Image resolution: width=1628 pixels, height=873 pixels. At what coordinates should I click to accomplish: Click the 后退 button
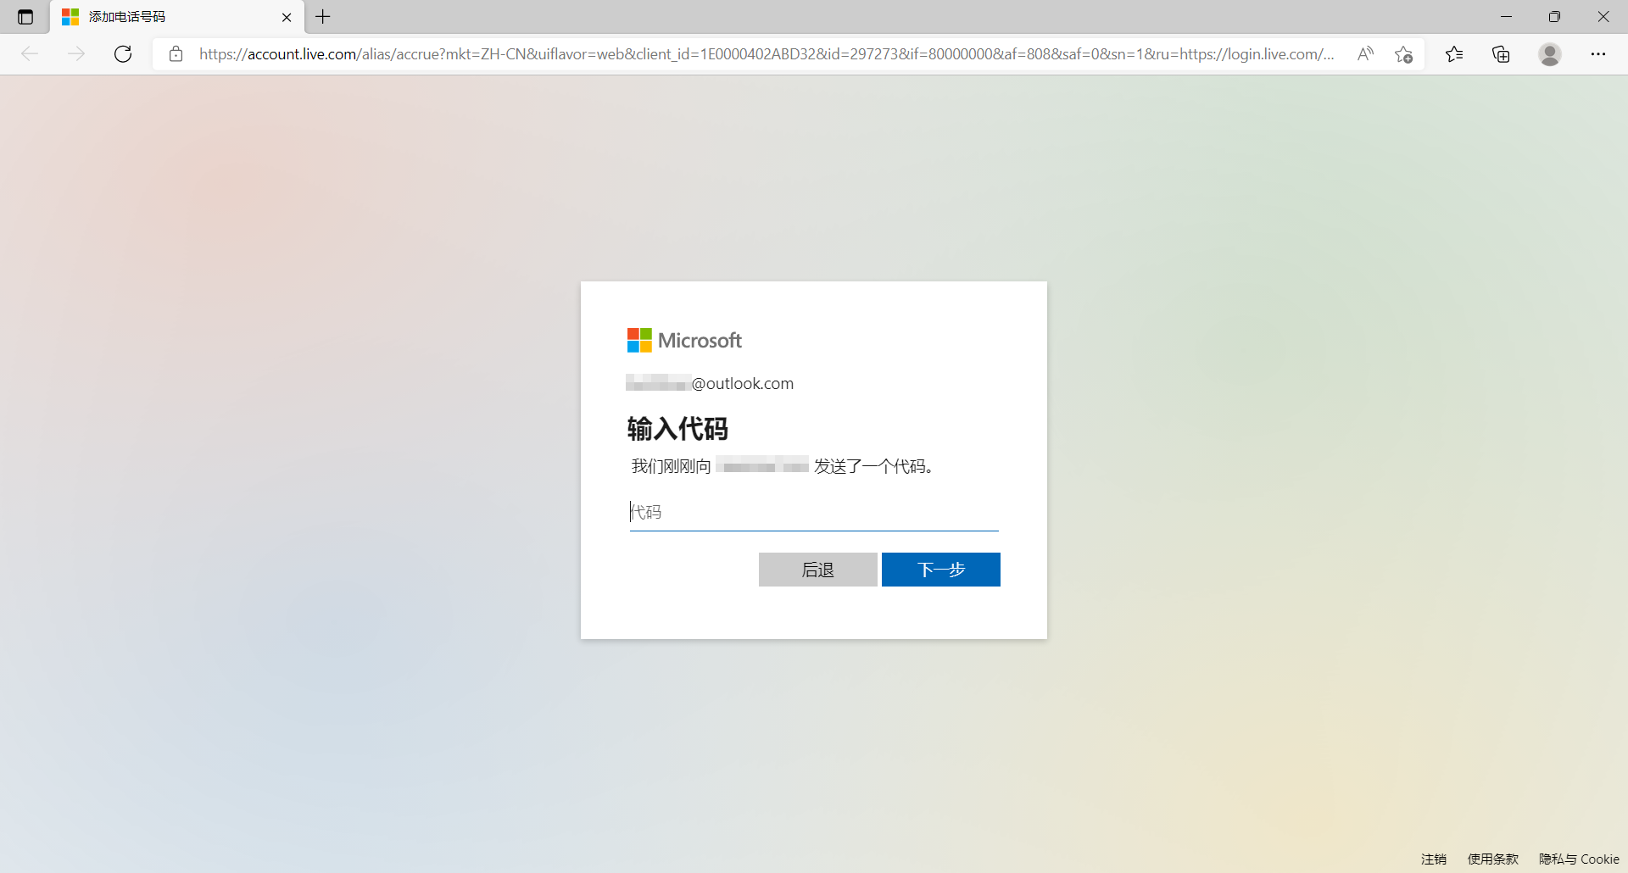[x=817, y=569]
